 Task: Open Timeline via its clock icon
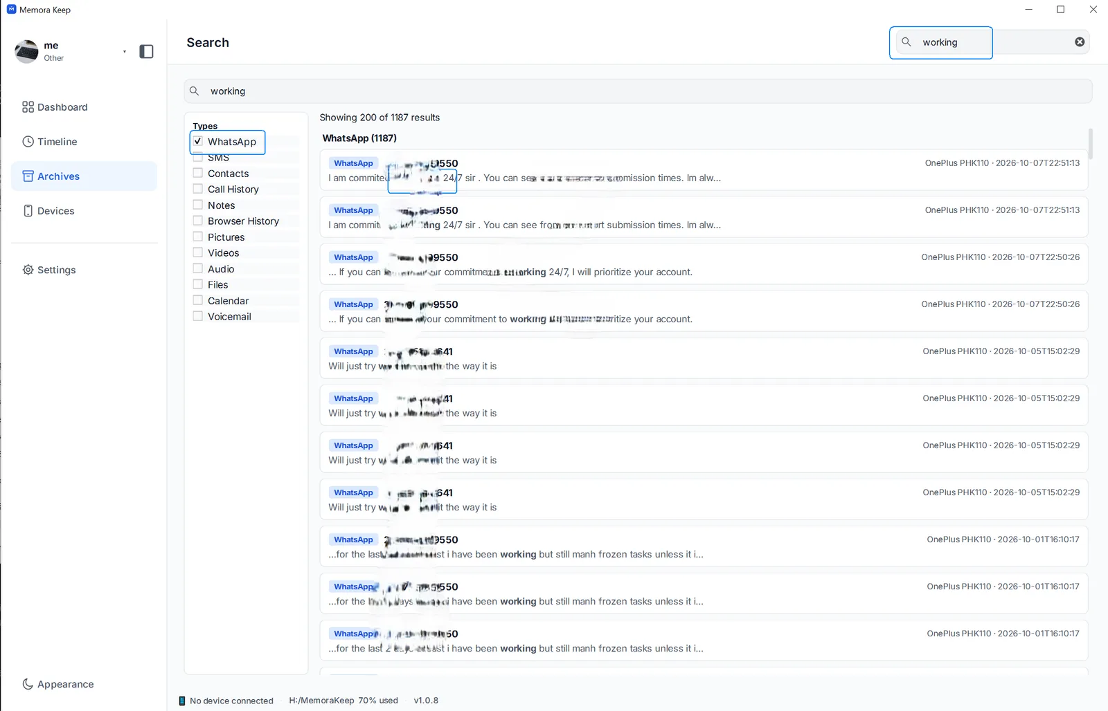click(28, 142)
